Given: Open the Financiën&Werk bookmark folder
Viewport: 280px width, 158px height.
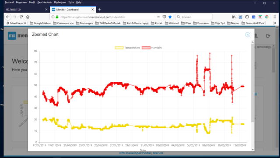Looking at the screenshot, I should [x=253, y=23].
